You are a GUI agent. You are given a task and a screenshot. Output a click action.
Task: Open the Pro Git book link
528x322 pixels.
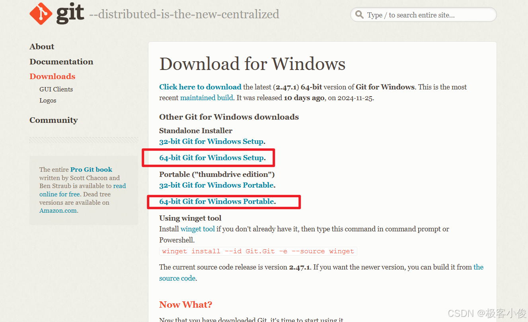(x=92, y=169)
